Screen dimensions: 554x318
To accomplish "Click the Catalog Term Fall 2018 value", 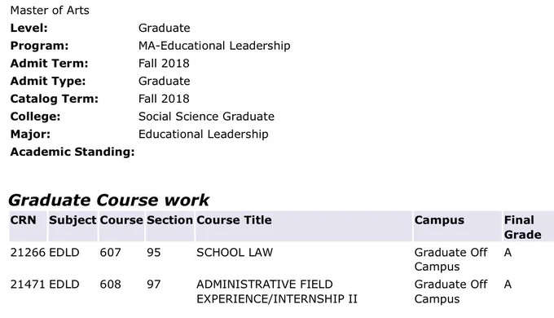I will coord(164,99).
